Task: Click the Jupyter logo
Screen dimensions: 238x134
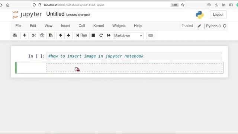Action: tap(27, 15)
